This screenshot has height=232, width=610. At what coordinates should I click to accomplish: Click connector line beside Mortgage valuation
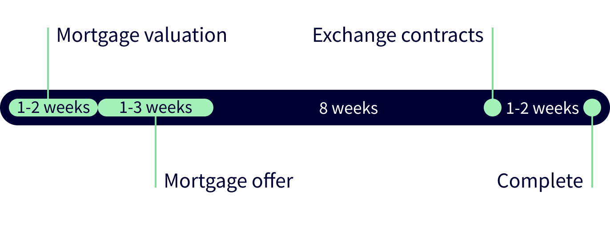pos(48,63)
